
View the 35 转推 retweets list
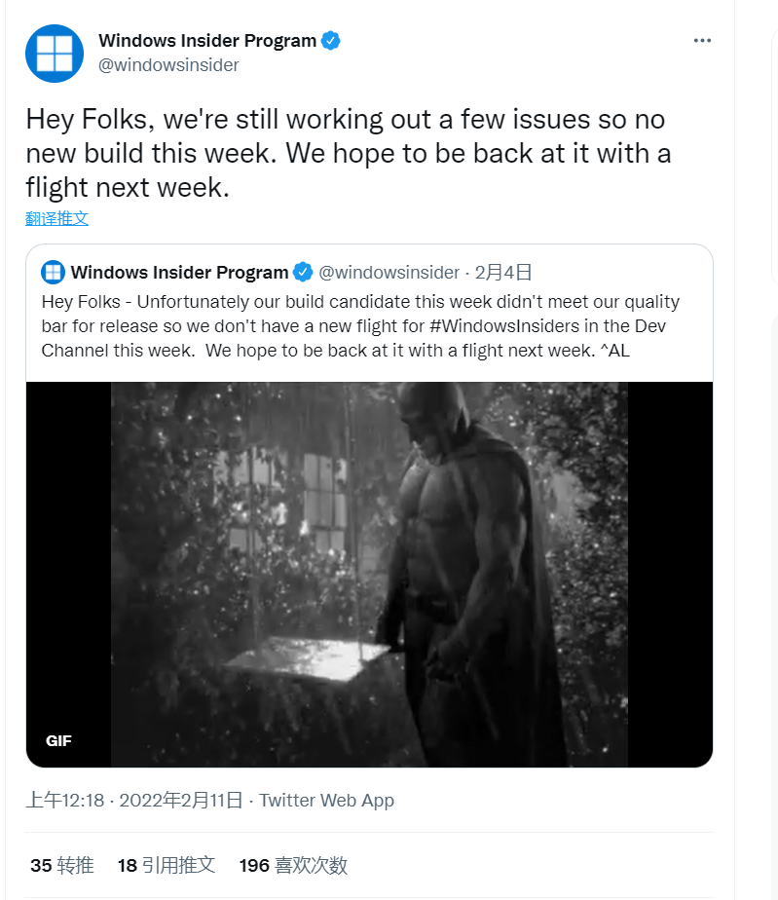[62, 865]
